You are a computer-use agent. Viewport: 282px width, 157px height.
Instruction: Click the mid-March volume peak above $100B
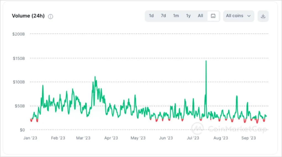95,77
